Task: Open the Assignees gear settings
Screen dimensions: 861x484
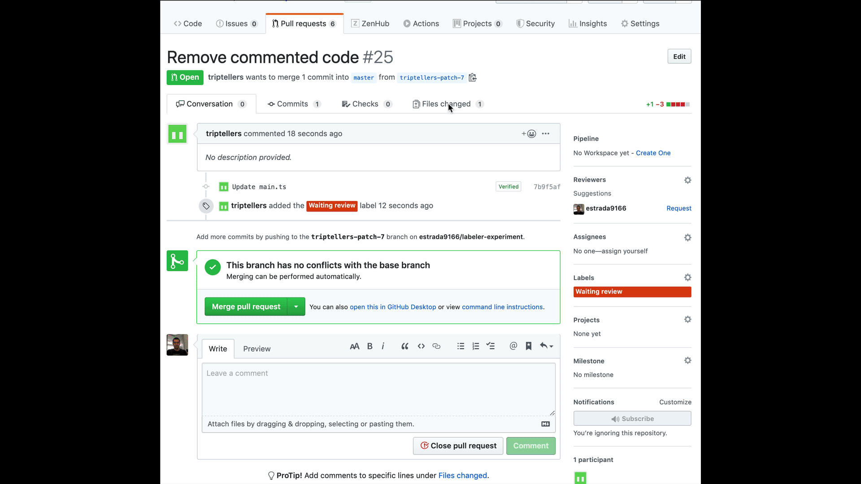Action: point(687,238)
